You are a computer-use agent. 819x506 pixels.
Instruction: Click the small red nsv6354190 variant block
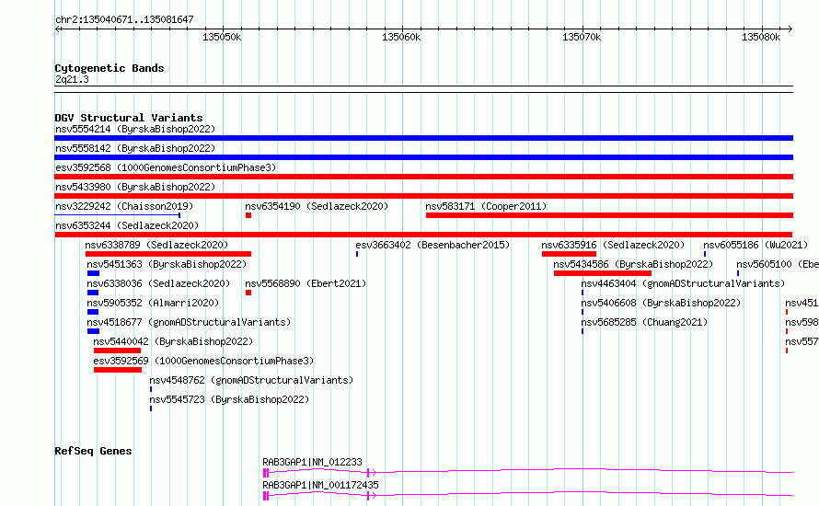(248, 215)
